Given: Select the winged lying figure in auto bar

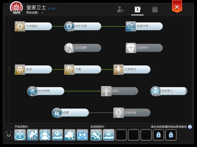Looking at the screenshot, I should [x=108, y=135].
